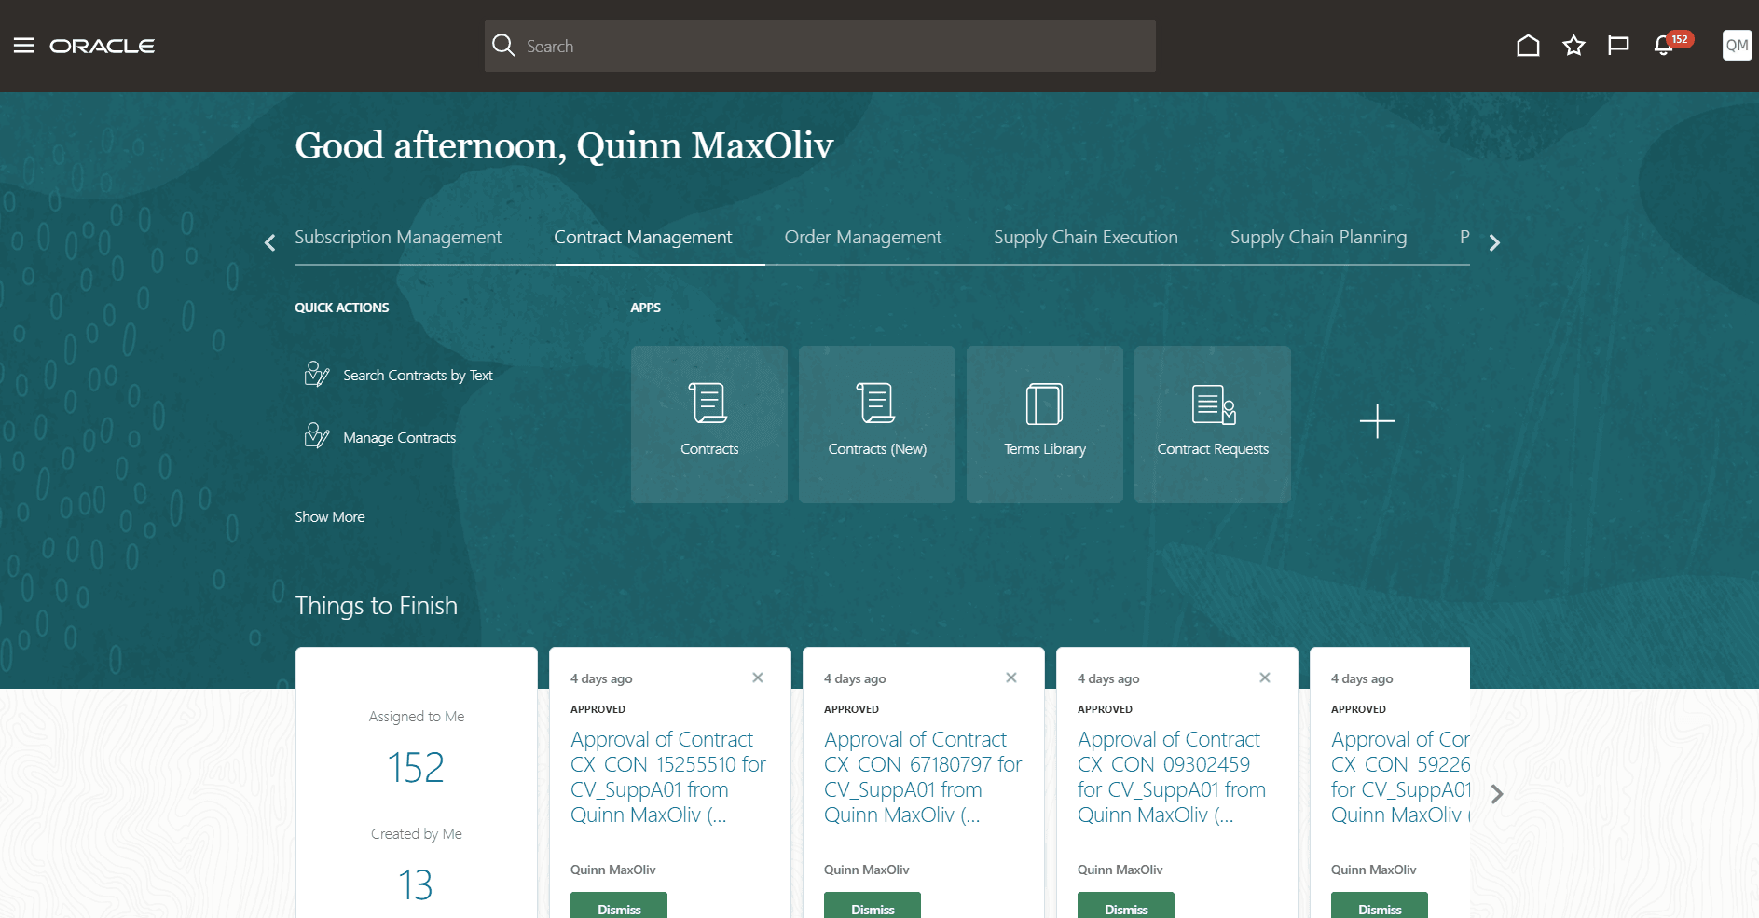Switch to Subscription Management tab

[x=398, y=238]
